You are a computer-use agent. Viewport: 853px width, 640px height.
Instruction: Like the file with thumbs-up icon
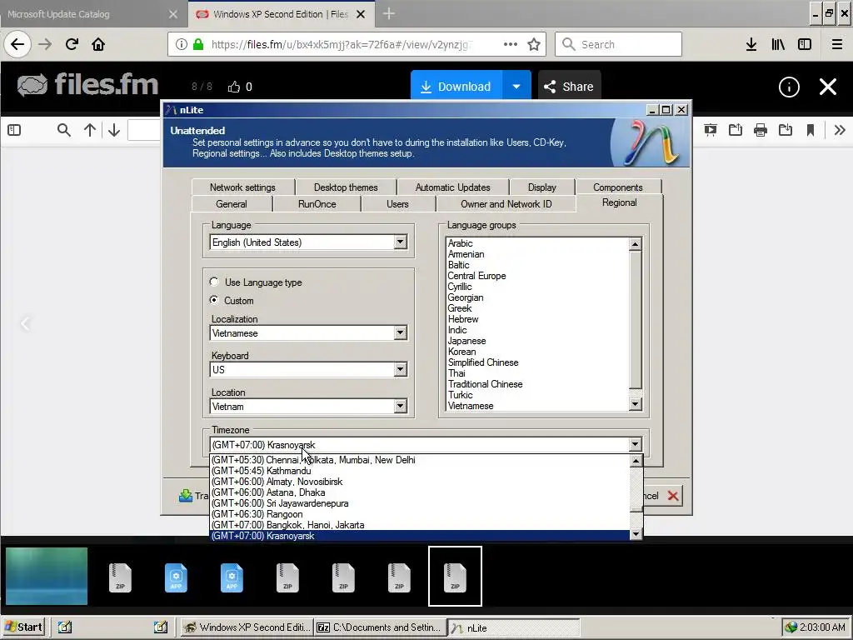click(234, 87)
